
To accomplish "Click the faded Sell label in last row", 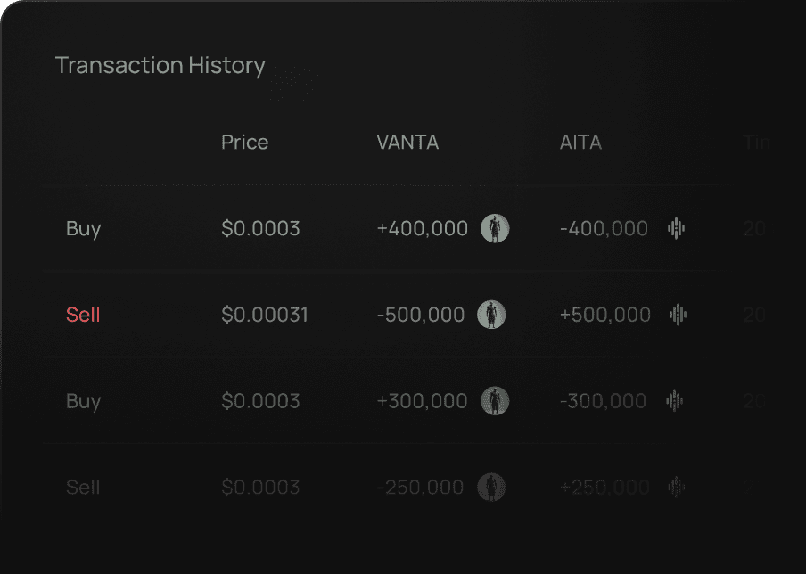I will [83, 488].
